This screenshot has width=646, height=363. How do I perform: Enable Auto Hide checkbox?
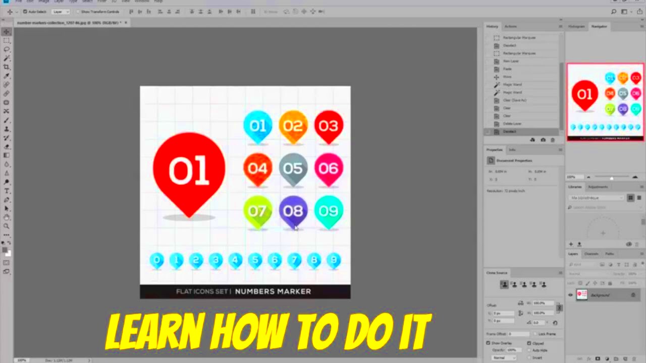point(529,350)
